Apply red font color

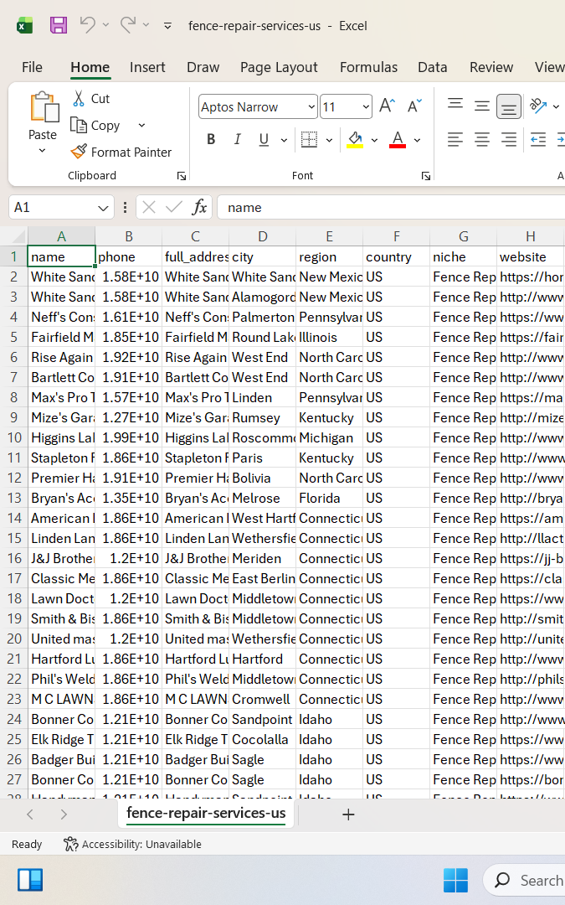398,139
